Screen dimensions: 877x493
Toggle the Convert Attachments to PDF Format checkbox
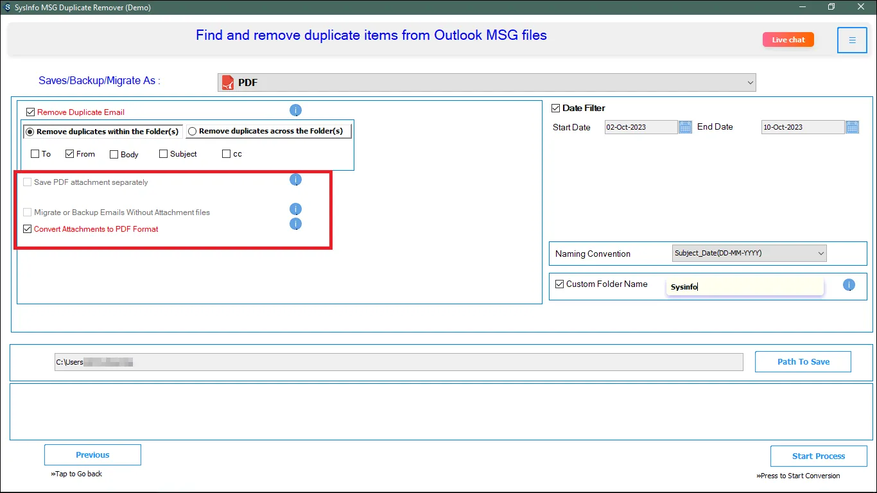pos(28,229)
